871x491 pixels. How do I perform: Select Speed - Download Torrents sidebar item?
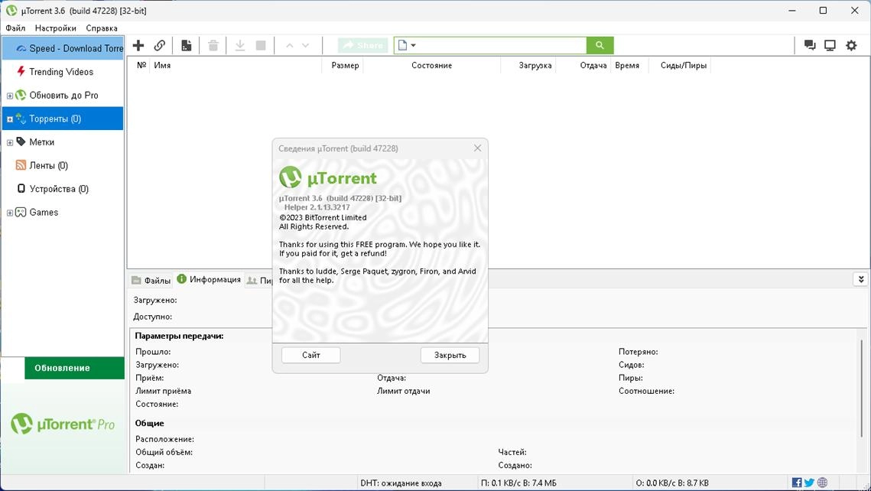coord(63,48)
